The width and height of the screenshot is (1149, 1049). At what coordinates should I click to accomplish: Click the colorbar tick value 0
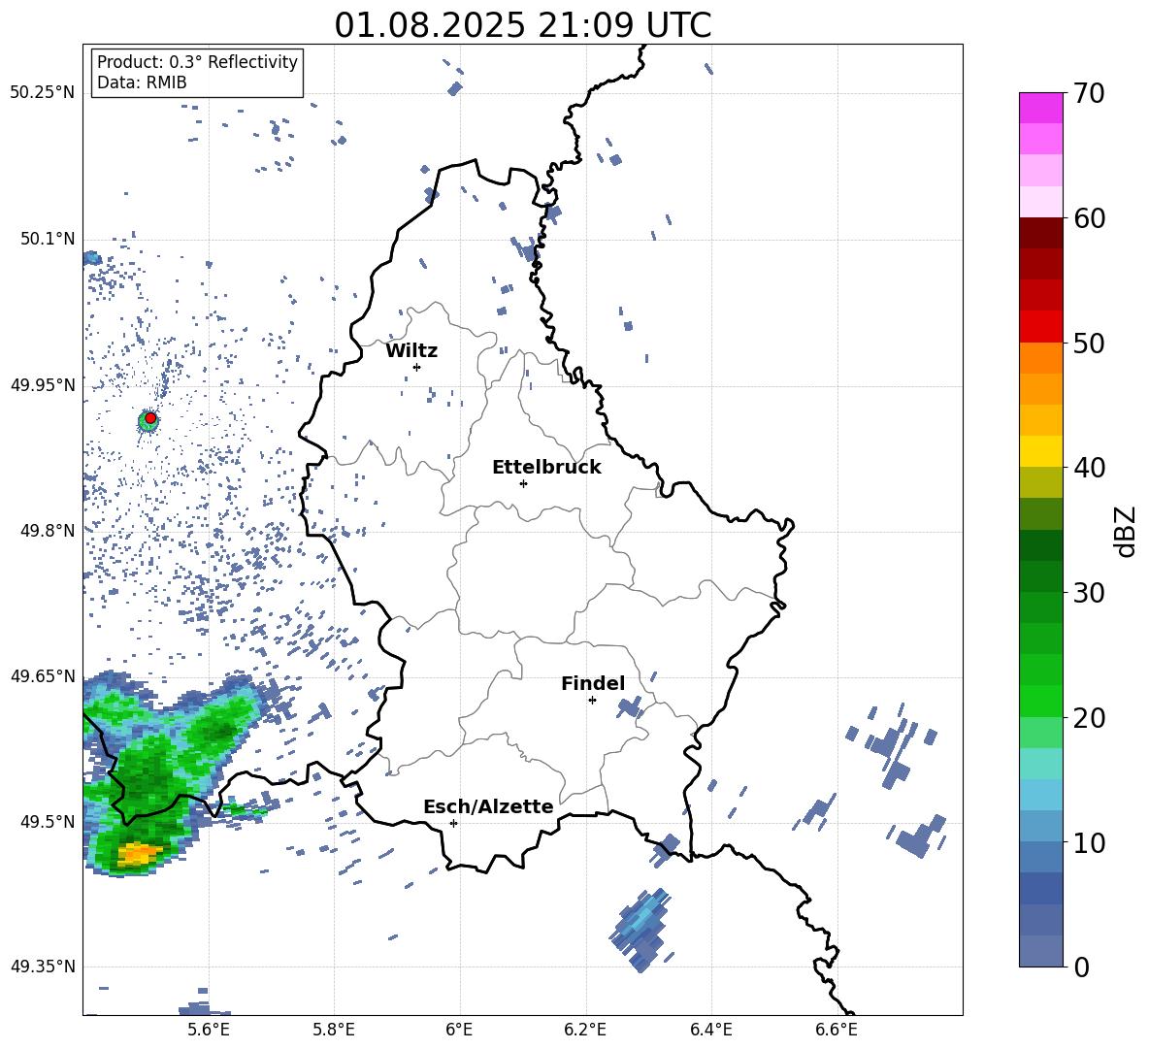pyautogui.click(x=1082, y=967)
